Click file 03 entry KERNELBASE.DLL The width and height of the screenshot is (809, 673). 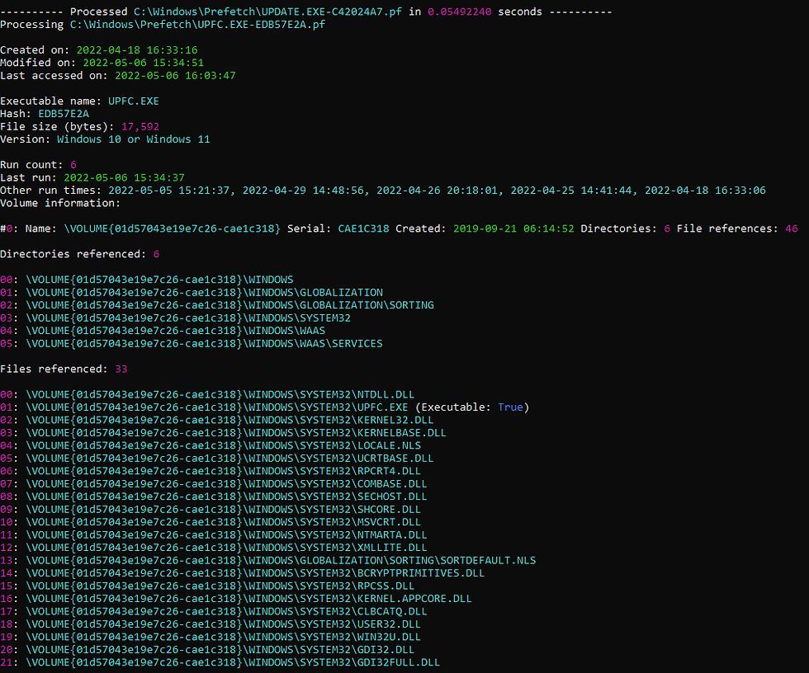223,433
